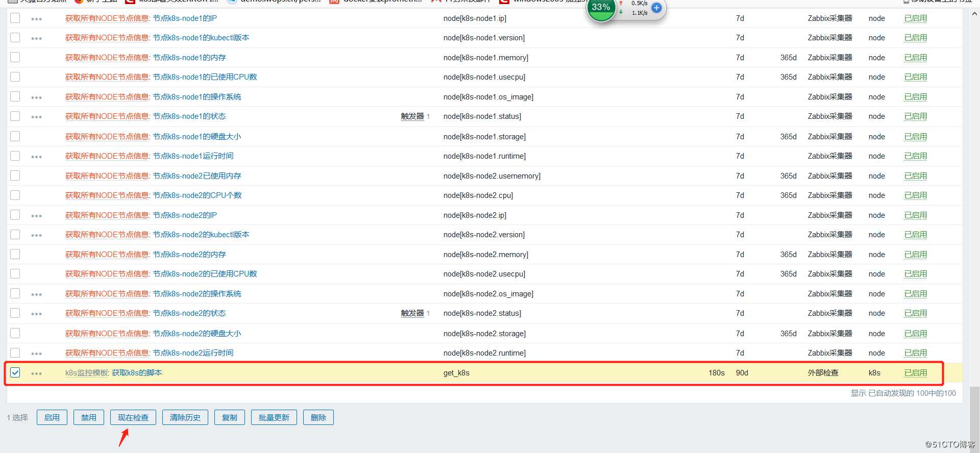980x453 pixels.
Task: Open 触发器 link in k8s-node2的状态 row
Action: tap(412, 313)
